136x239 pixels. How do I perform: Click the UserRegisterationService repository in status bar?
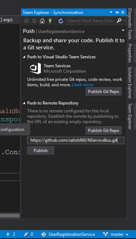pos(68,234)
